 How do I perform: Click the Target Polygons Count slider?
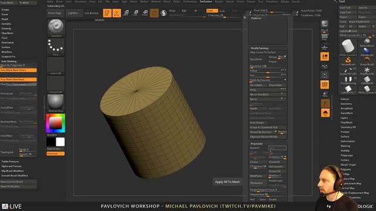point(268,190)
